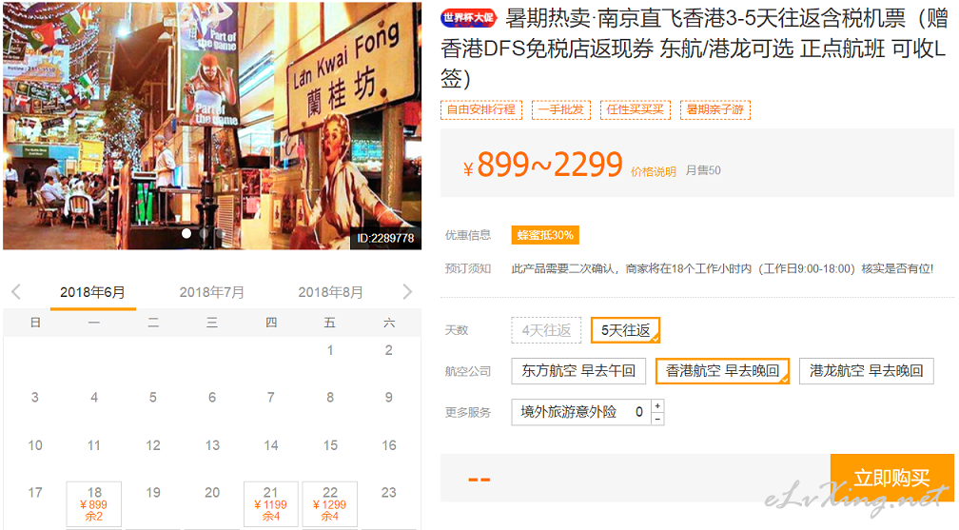
Task: Click calendar date 15
Action: click(x=330, y=445)
